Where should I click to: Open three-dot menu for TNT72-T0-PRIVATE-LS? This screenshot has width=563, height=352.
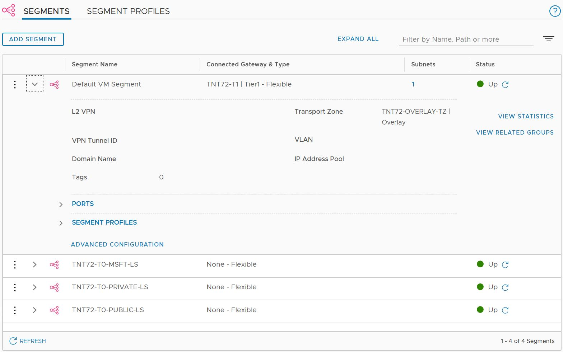(x=15, y=287)
